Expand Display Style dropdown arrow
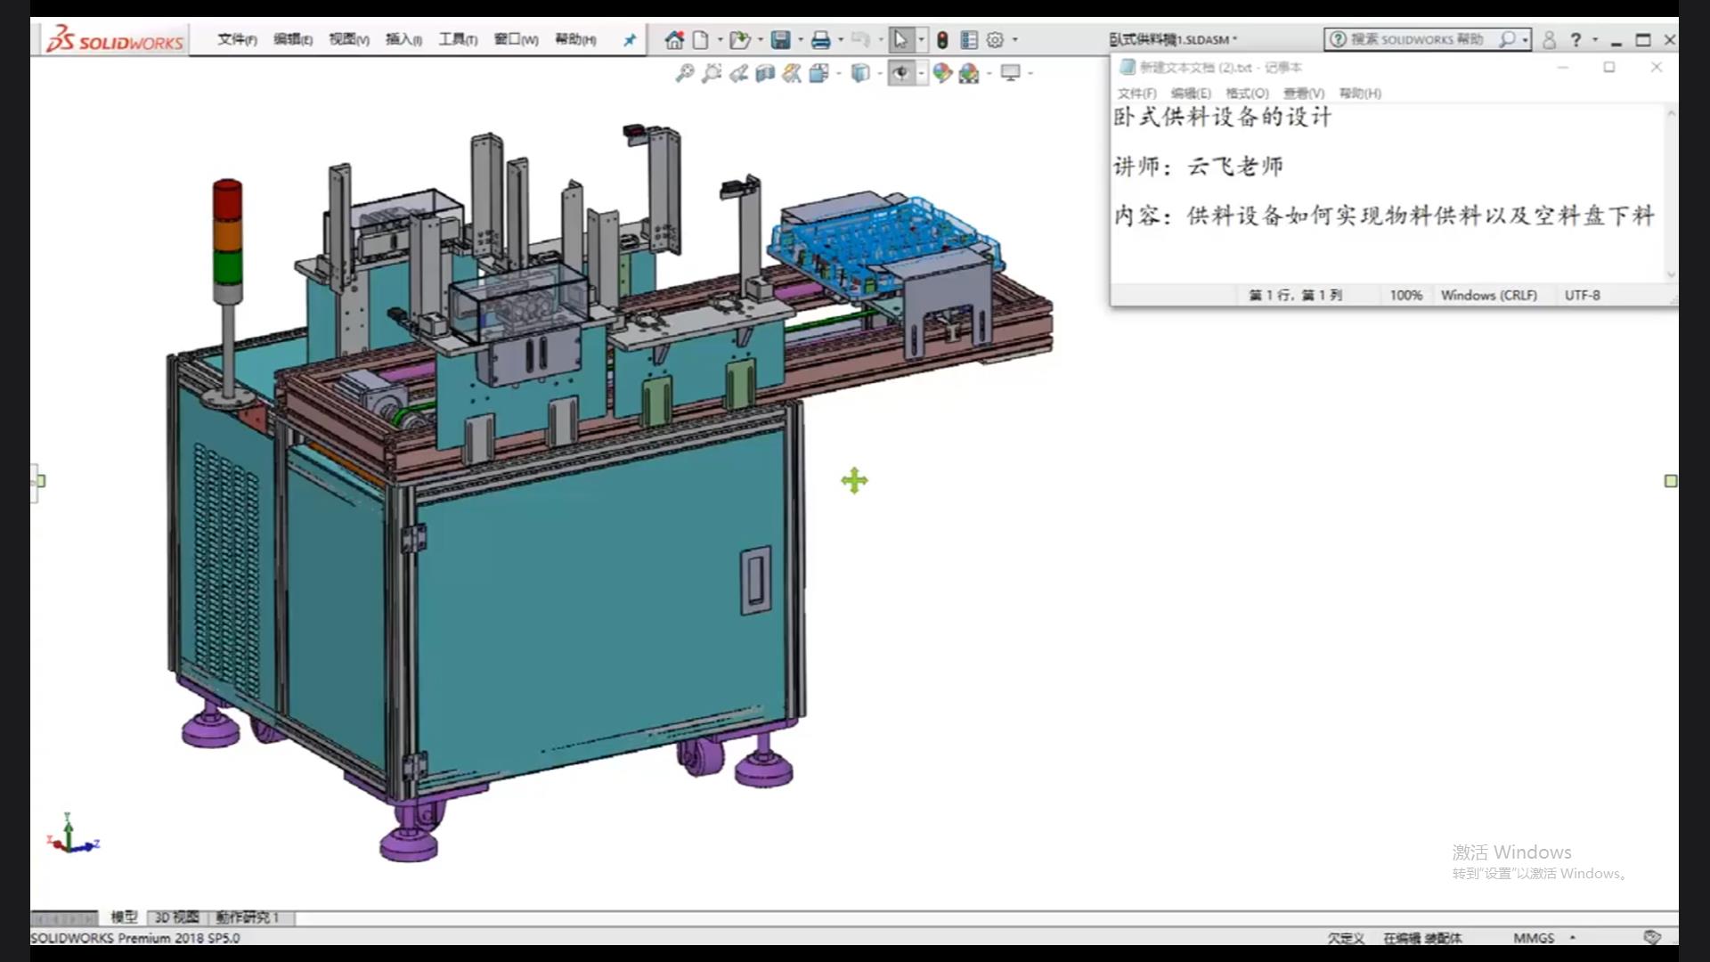The image size is (1710, 962). (880, 73)
